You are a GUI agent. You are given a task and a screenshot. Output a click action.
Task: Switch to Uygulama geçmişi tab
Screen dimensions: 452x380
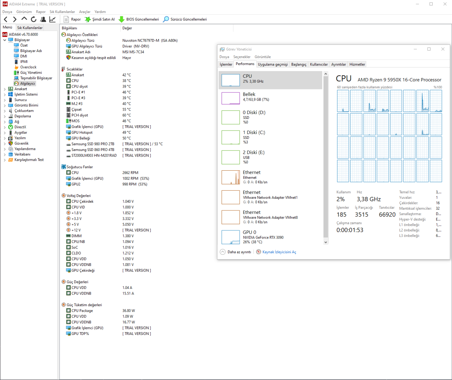[273, 64]
